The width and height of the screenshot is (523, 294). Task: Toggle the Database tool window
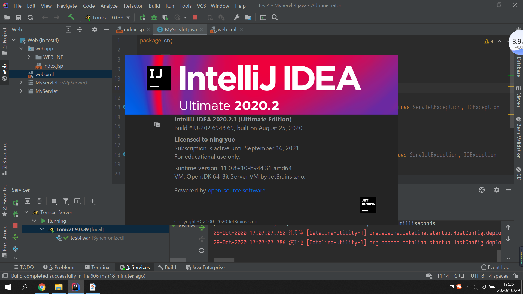519,67
